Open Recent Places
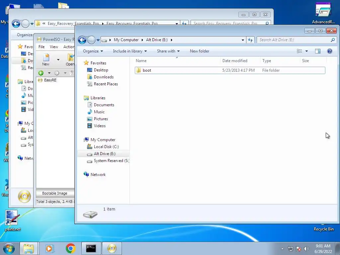The image size is (340, 255). [x=106, y=84]
